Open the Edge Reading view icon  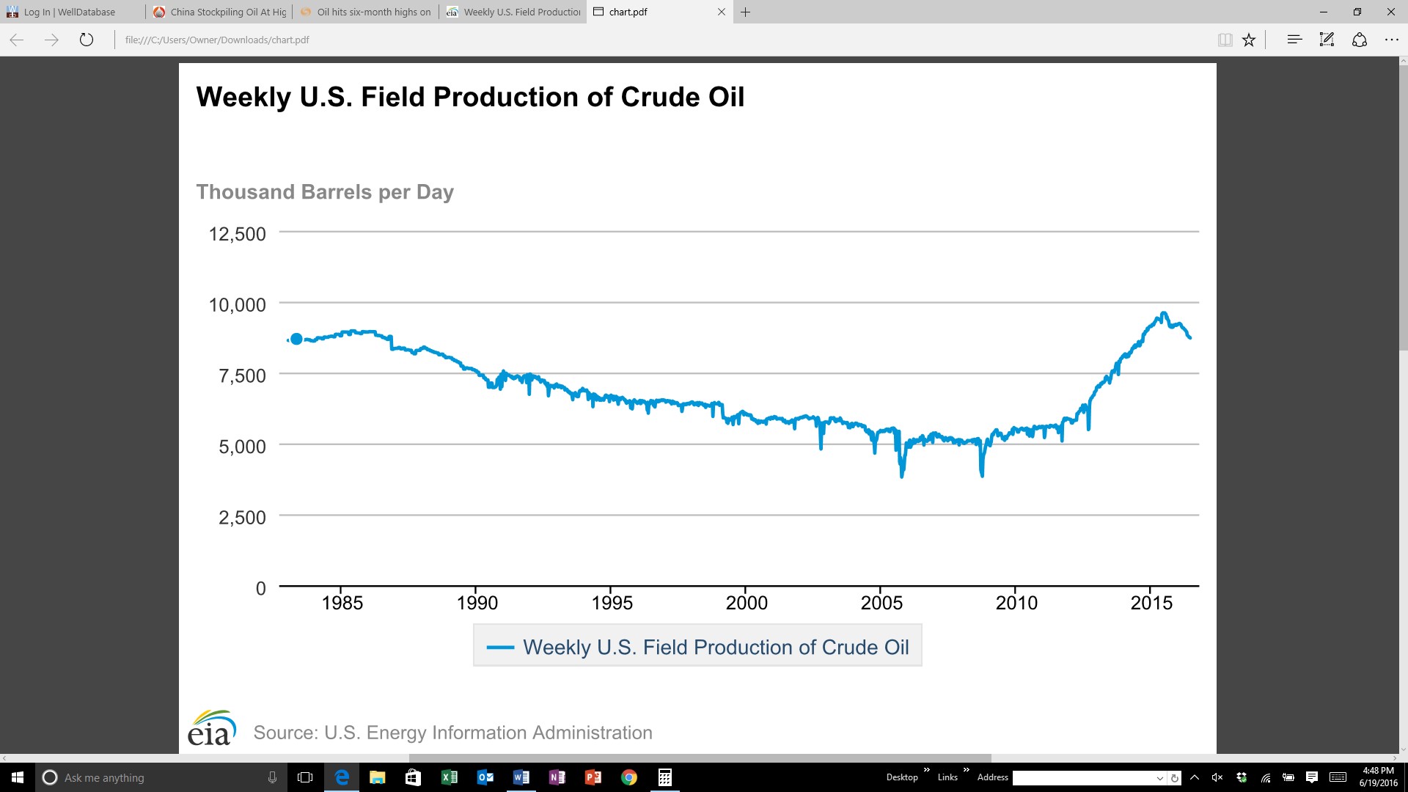pyautogui.click(x=1225, y=40)
